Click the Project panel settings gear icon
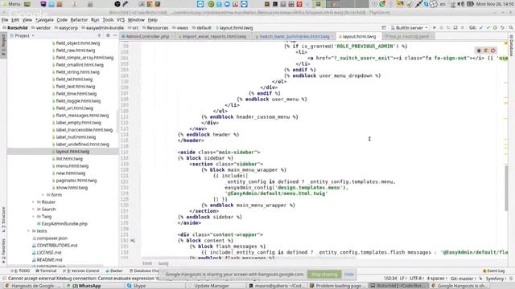 pyautogui.click(x=108, y=35)
